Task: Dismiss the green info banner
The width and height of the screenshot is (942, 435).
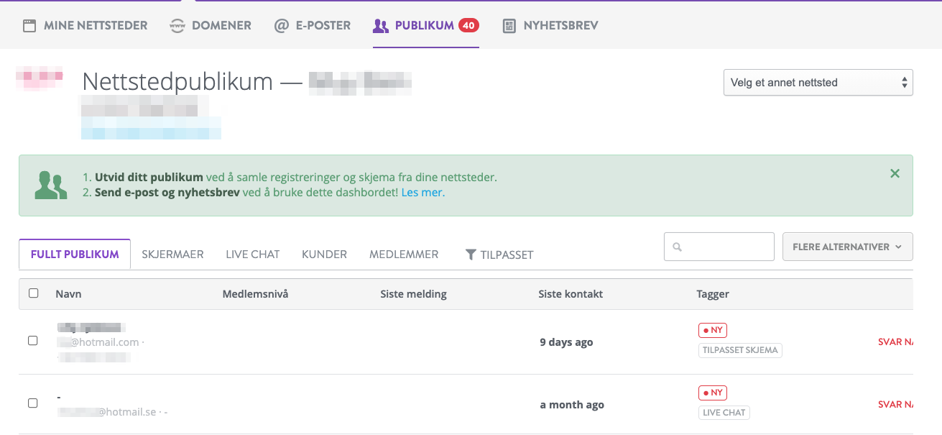Action: pos(895,173)
